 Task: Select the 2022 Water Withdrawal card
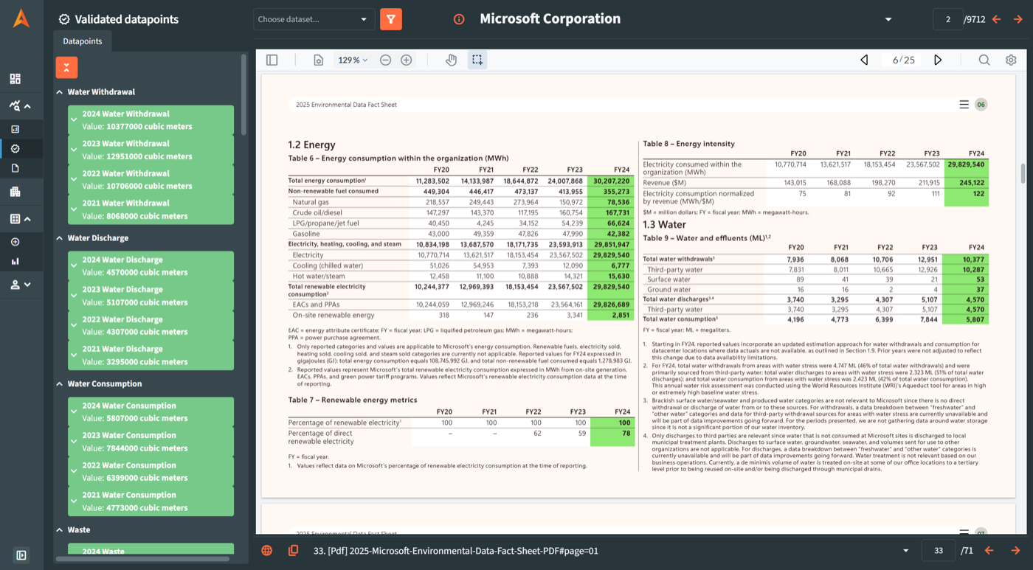tap(151, 180)
